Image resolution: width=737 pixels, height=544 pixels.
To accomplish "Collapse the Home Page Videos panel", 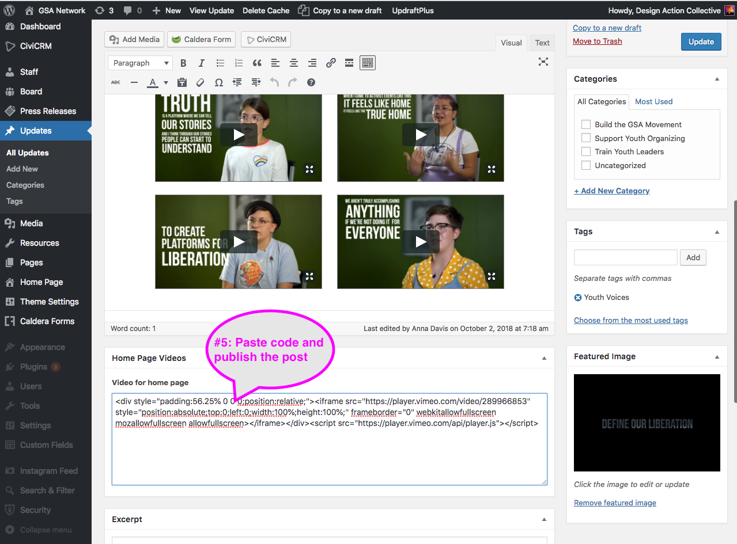I will point(544,358).
